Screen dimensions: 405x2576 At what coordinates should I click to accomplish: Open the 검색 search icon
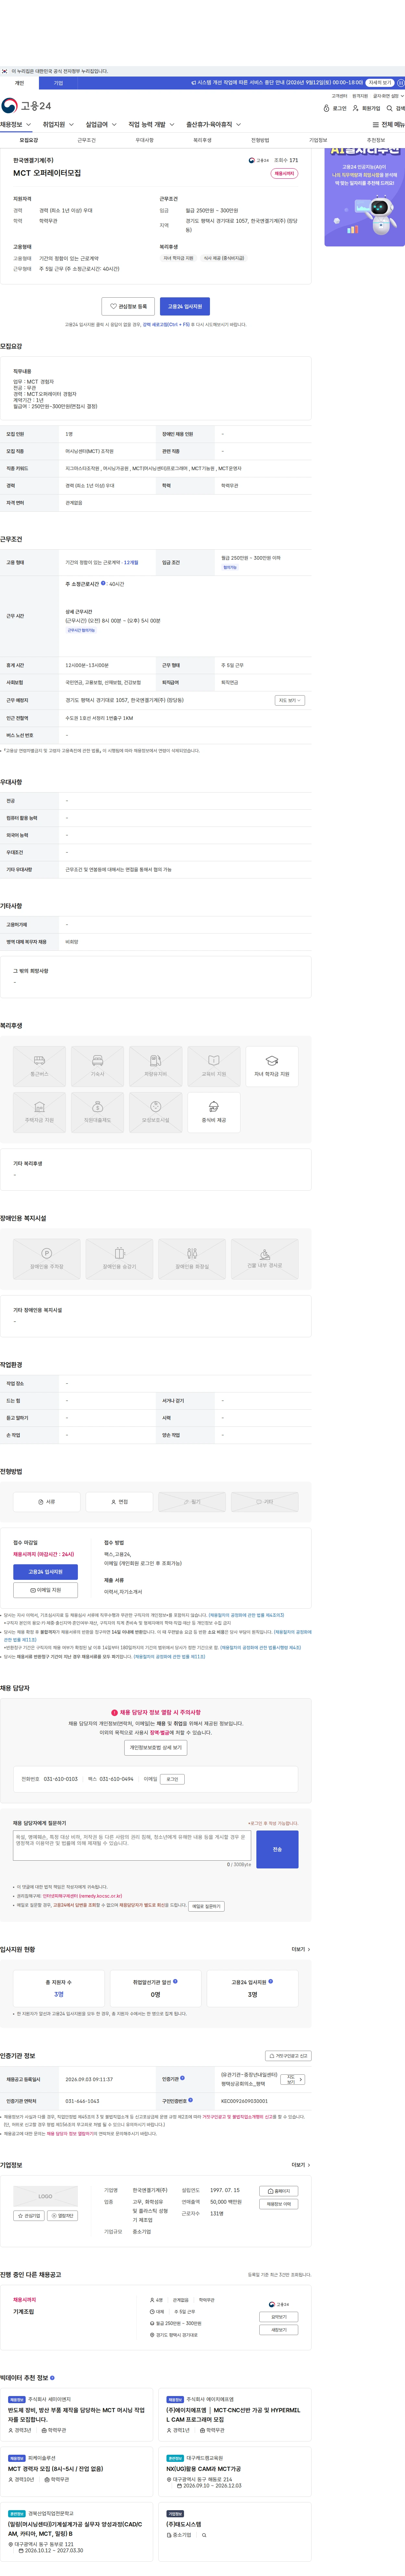396,108
